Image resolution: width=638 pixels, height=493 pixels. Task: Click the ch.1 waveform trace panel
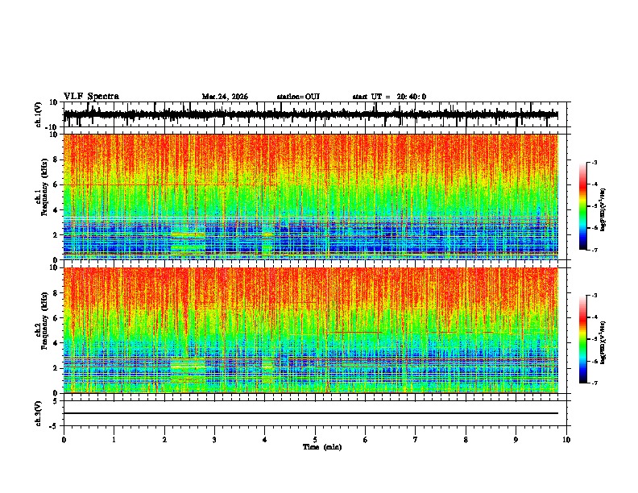(317, 114)
